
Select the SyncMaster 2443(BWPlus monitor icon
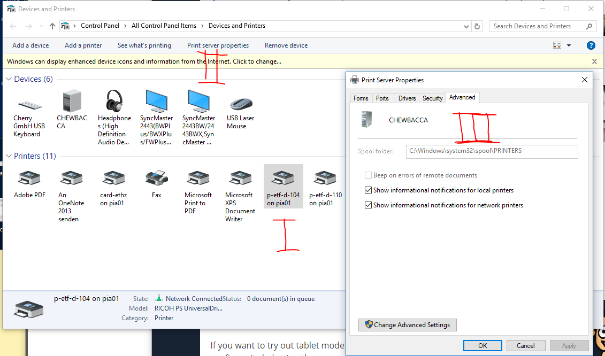point(156,101)
